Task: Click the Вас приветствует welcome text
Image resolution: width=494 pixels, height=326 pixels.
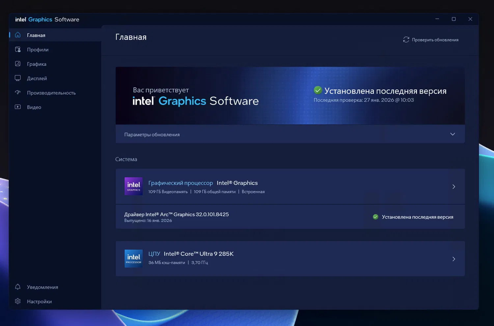Action: [x=161, y=90]
